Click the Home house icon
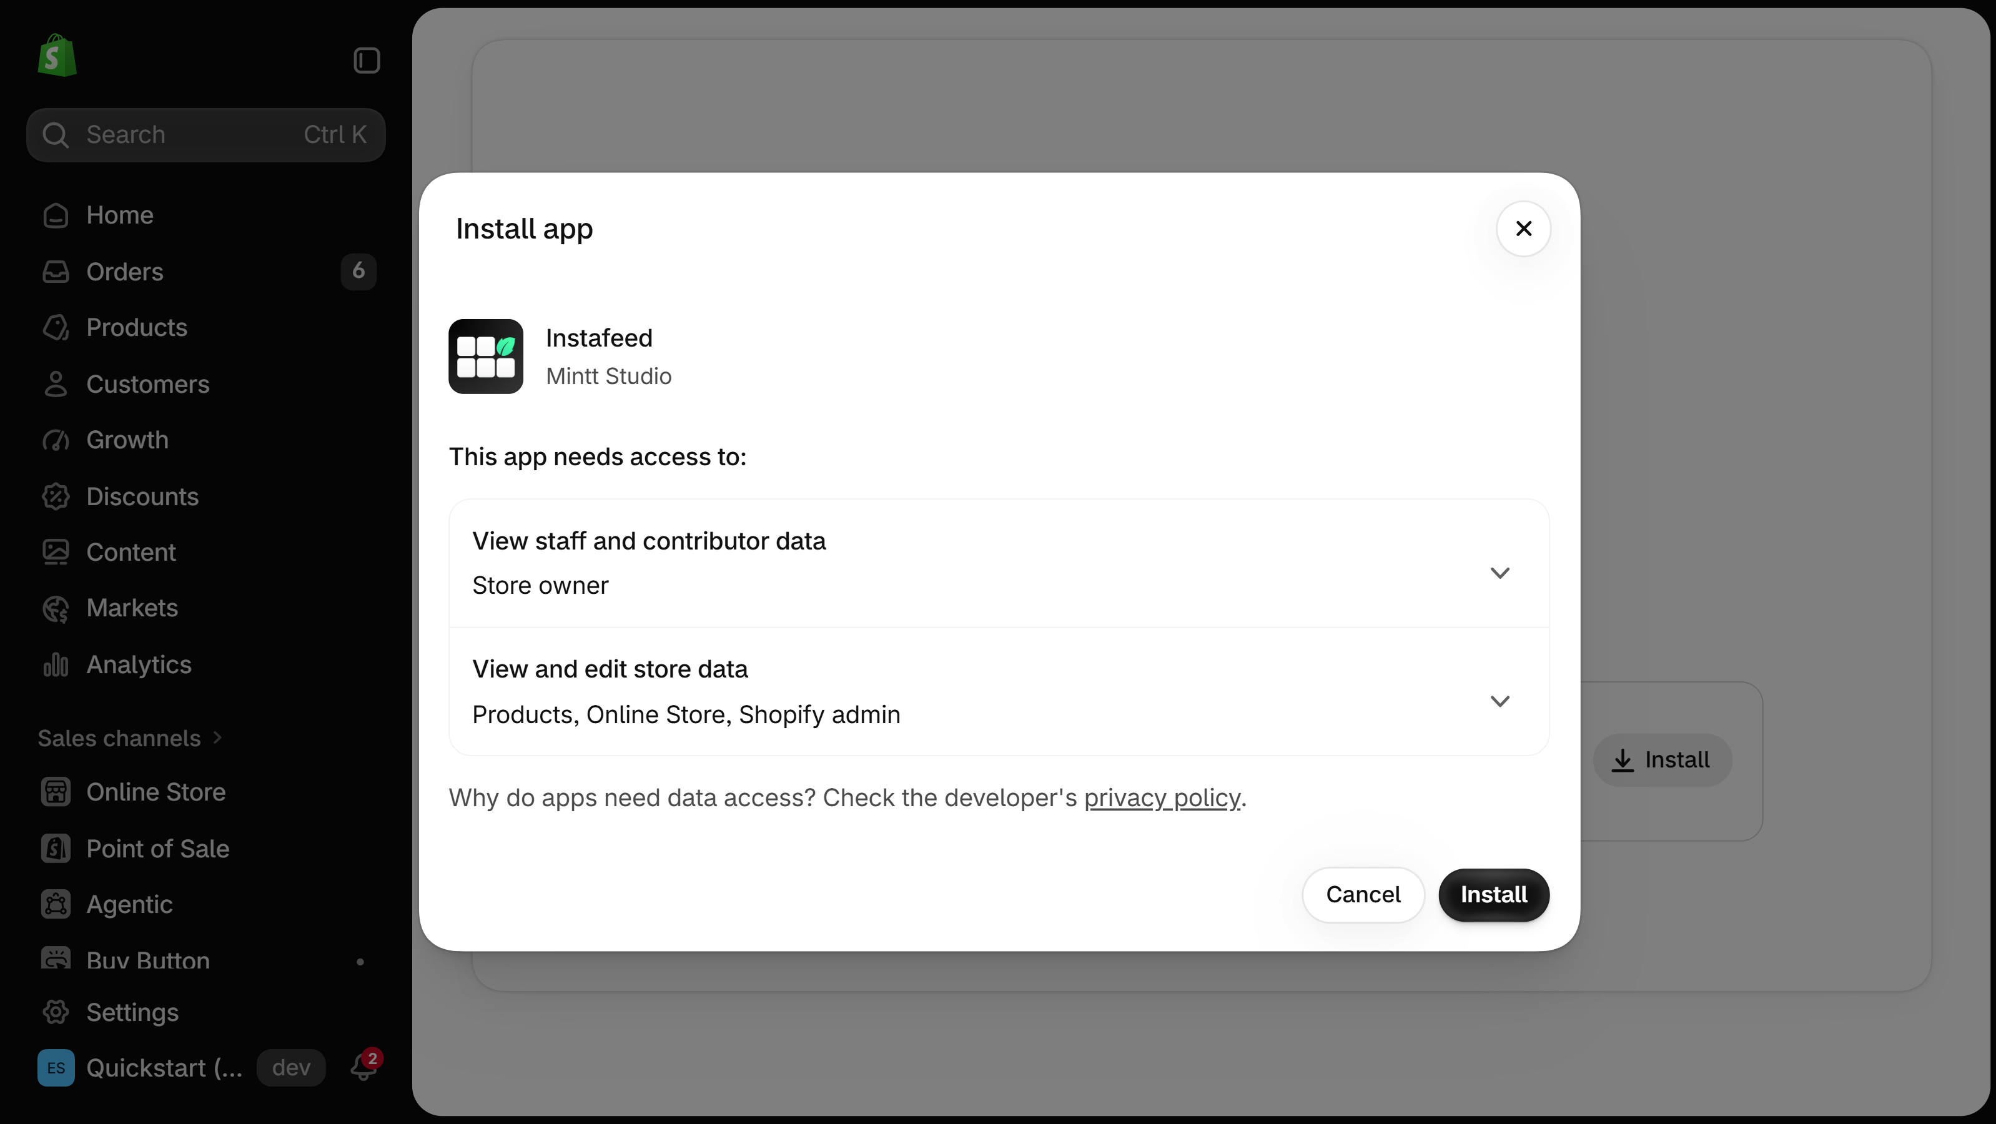The height and width of the screenshot is (1124, 1996). tap(56, 215)
